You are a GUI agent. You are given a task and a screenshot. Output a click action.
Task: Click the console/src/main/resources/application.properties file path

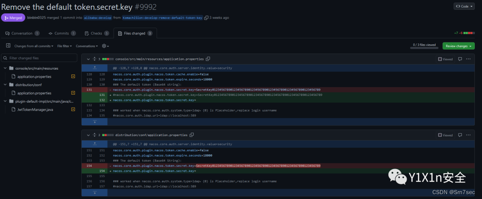point(159,59)
